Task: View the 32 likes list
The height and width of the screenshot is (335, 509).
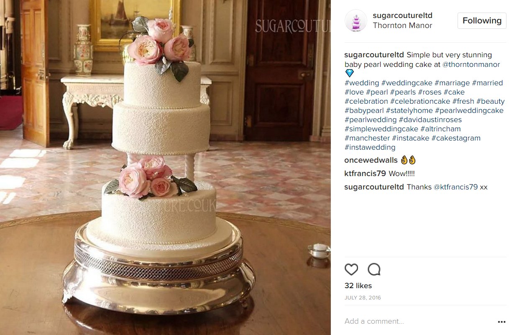Action: pyautogui.click(x=358, y=286)
